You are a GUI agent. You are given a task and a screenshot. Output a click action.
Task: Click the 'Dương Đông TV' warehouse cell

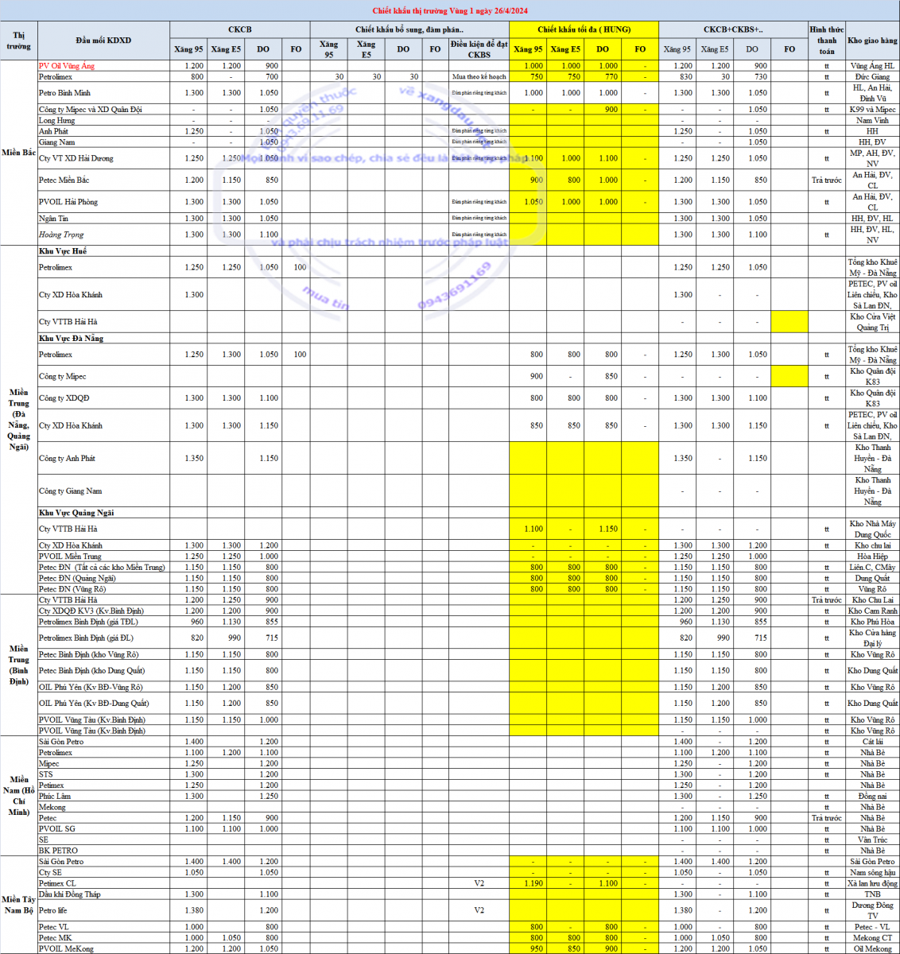(872, 911)
